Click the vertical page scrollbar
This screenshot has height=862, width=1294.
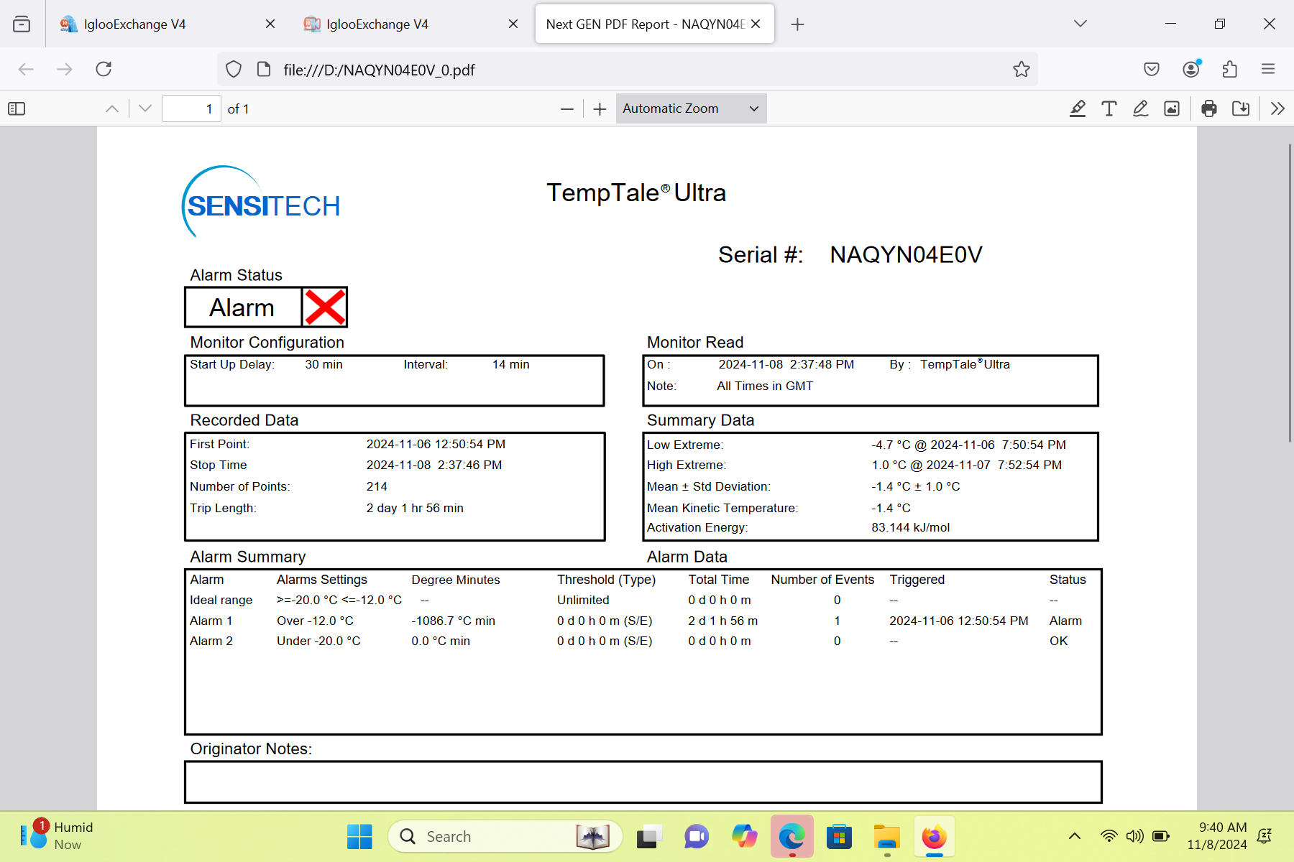pos(1290,295)
